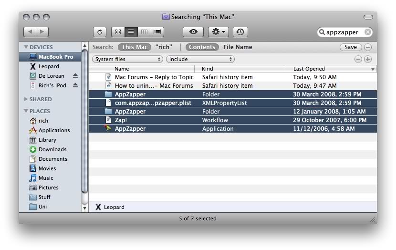This screenshot has height=250, width=396.
Task: Click the sidebar vertical scrollbar thumb
Action: click(84, 121)
